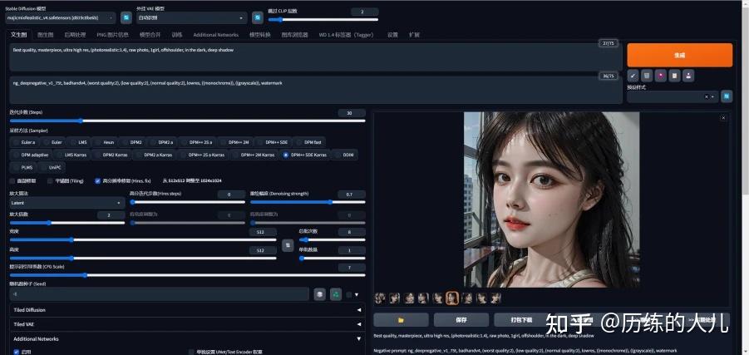This screenshot has height=355, width=749.
Task: Open the Extensions (扩展) tab
Action: (414, 35)
